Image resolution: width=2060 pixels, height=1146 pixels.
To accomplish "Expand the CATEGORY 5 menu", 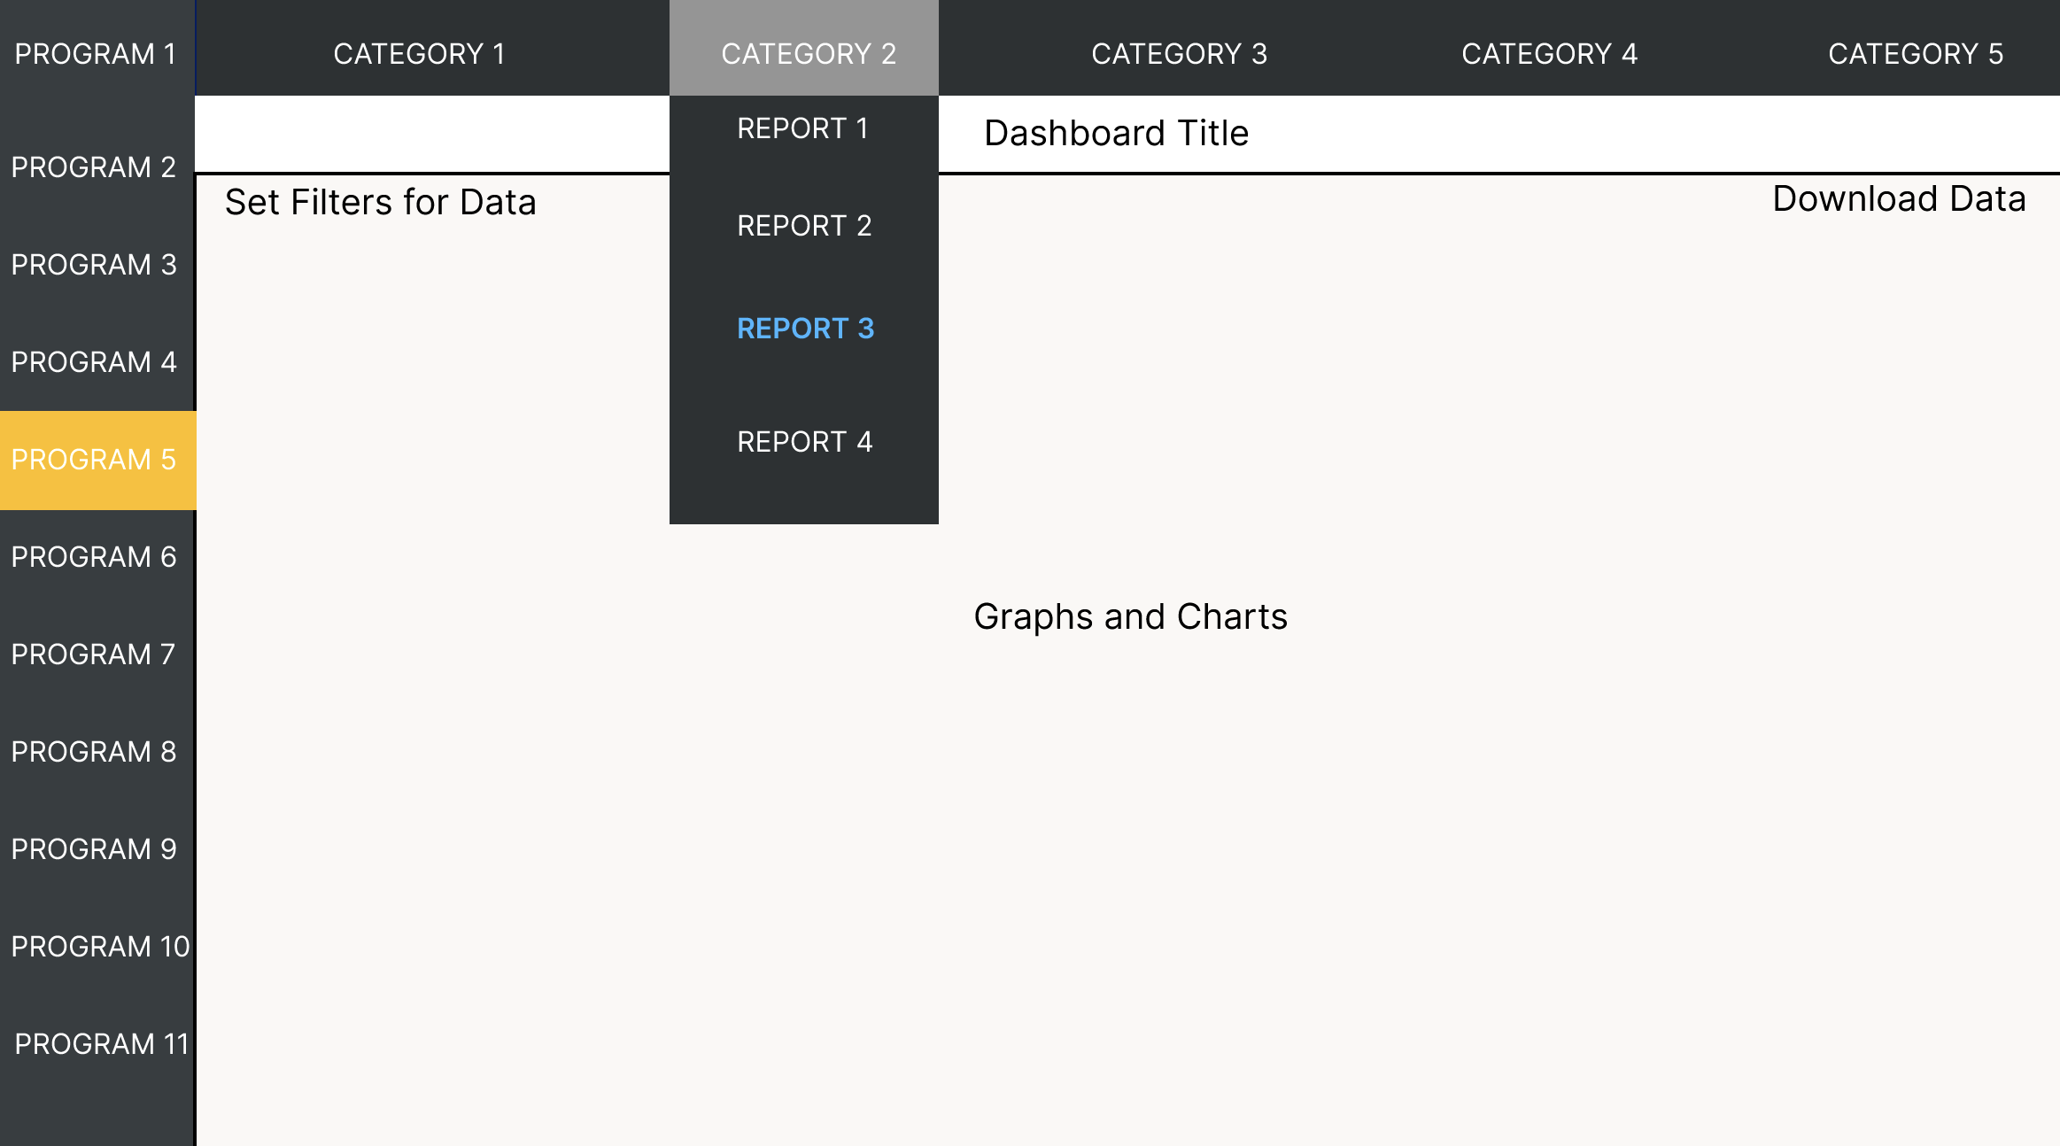I will coord(1916,54).
